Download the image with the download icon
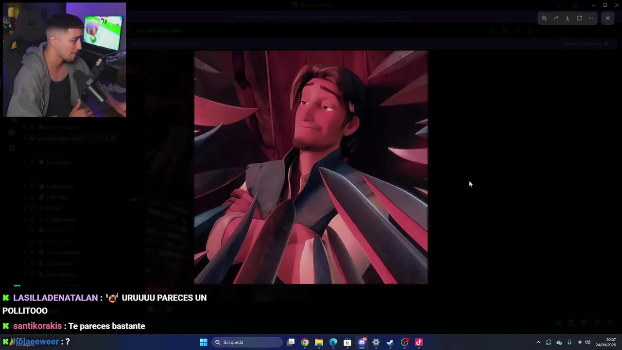 (x=568, y=18)
